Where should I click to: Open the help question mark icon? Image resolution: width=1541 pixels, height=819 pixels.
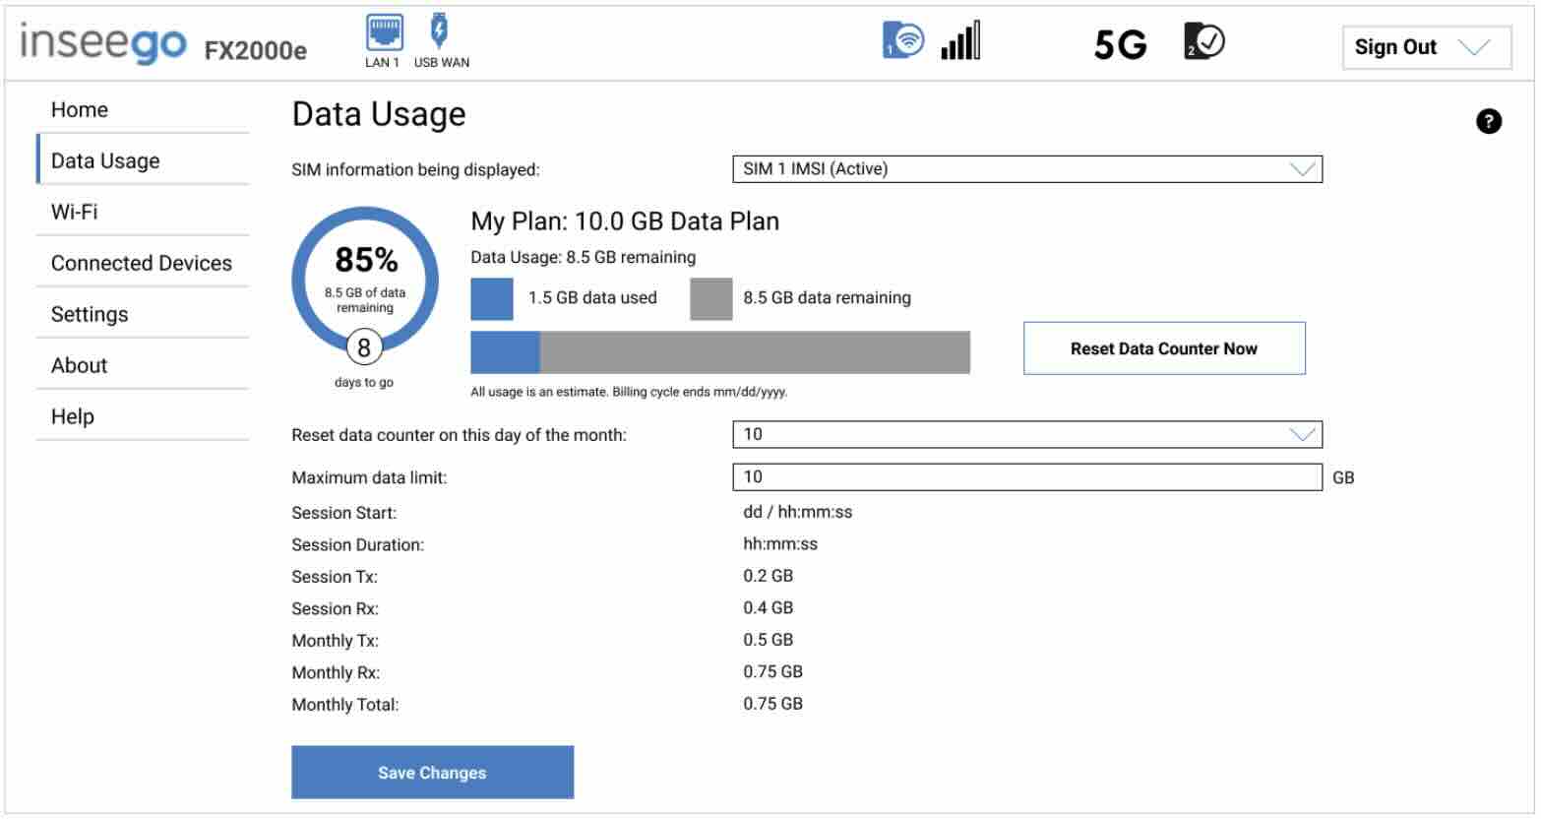click(x=1489, y=120)
